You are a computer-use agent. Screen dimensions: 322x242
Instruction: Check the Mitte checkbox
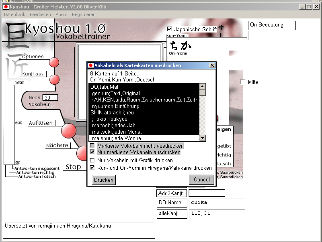(243, 82)
